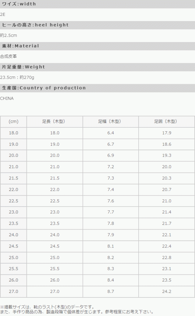Click the 22.1 girth cell in 24.0 row
This screenshot has width=195, height=316.
pos(166,235)
